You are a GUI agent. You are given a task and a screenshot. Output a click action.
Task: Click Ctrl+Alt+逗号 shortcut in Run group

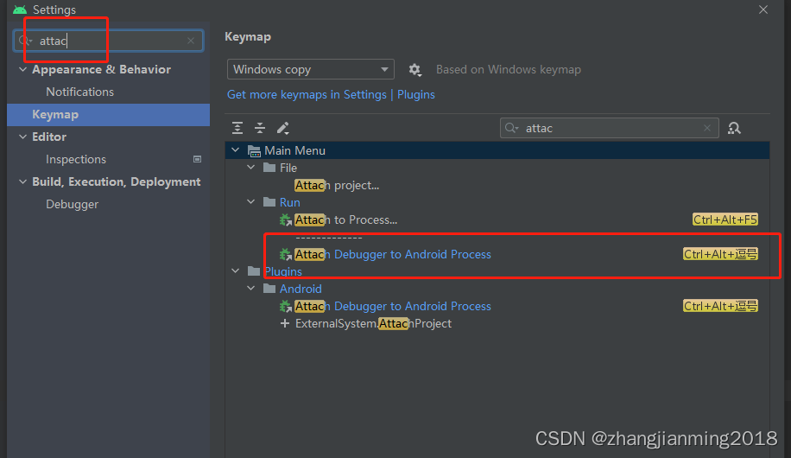(720, 254)
